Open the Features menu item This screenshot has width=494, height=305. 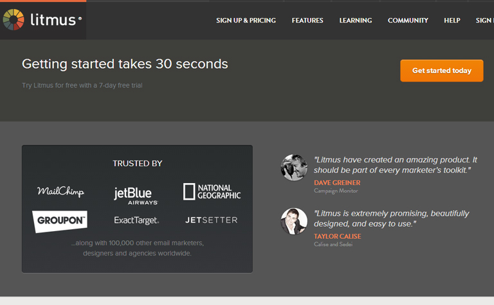point(307,21)
